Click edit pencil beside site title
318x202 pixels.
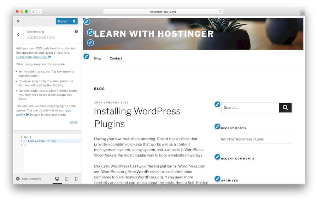(90, 32)
